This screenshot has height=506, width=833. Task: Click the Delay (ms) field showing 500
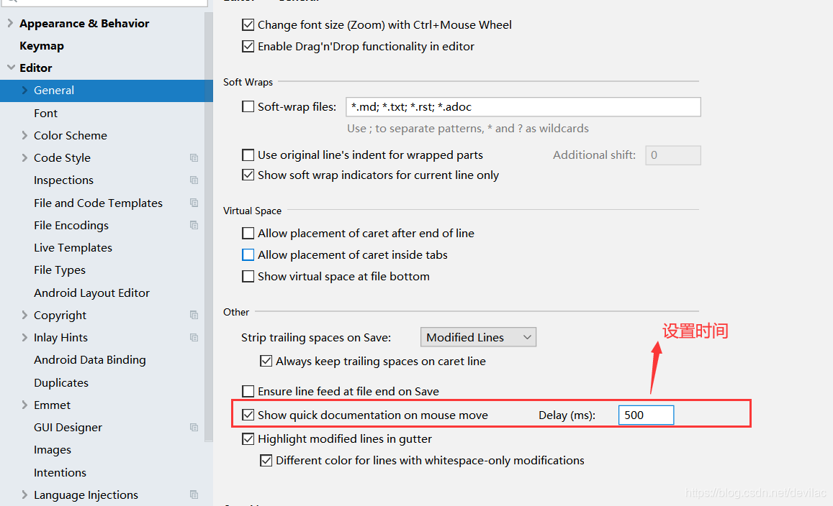coord(646,415)
